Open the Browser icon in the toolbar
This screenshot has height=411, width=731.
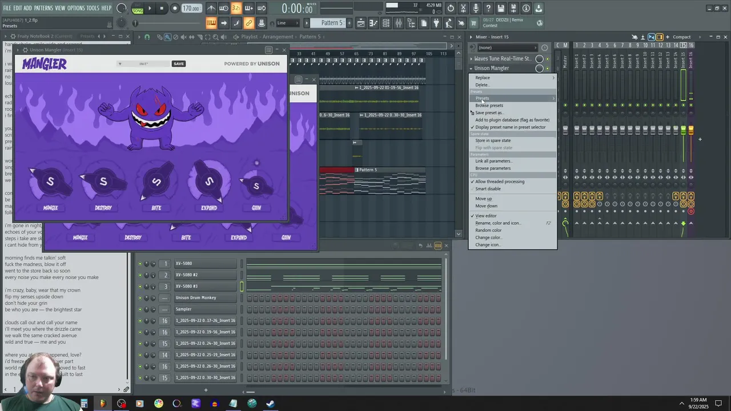tap(411, 23)
